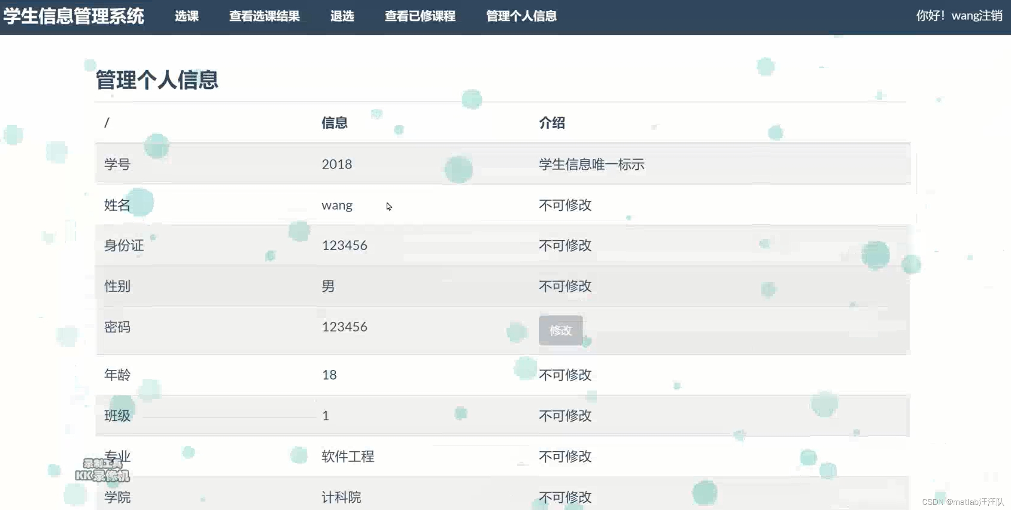Open 查看选课结果 in navigation bar
This screenshot has height=510, width=1011.
tap(264, 16)
